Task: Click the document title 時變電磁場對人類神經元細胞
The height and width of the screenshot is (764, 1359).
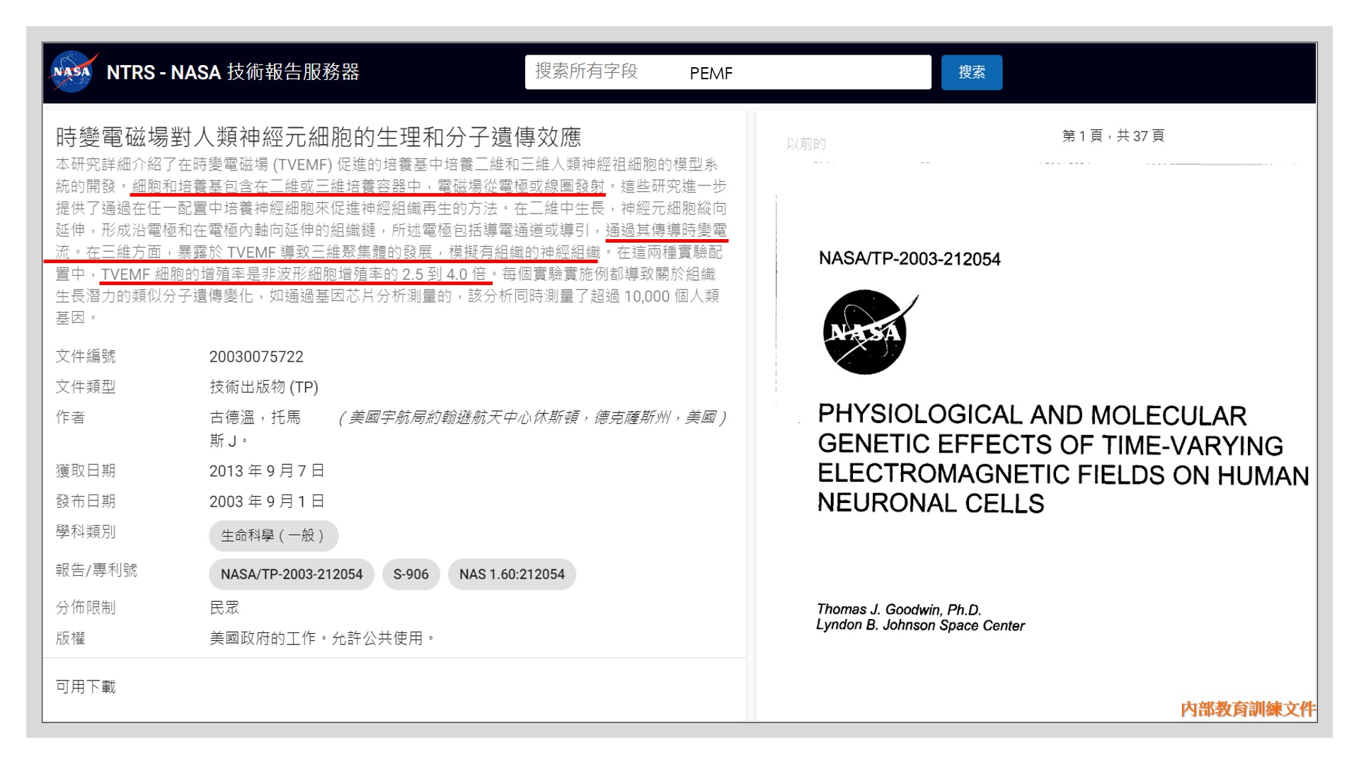Action: [319, 137]
